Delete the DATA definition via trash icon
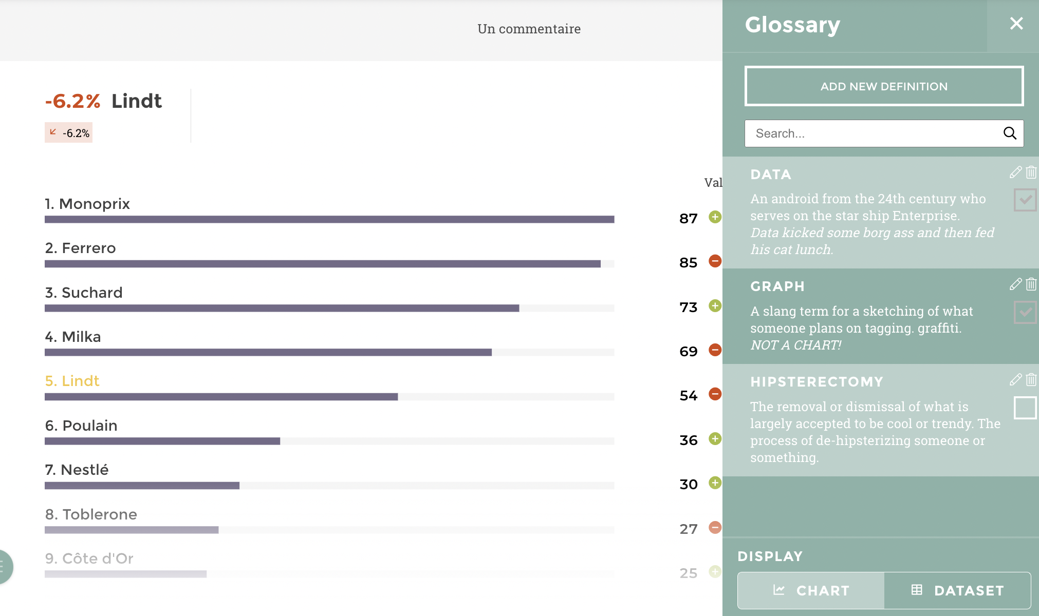 pos(1031,172)
